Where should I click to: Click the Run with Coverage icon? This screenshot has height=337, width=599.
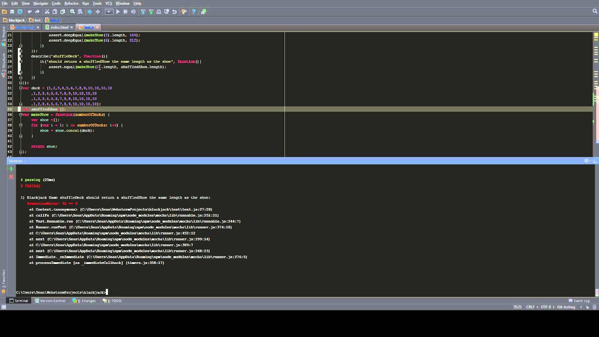pos(133,12)
